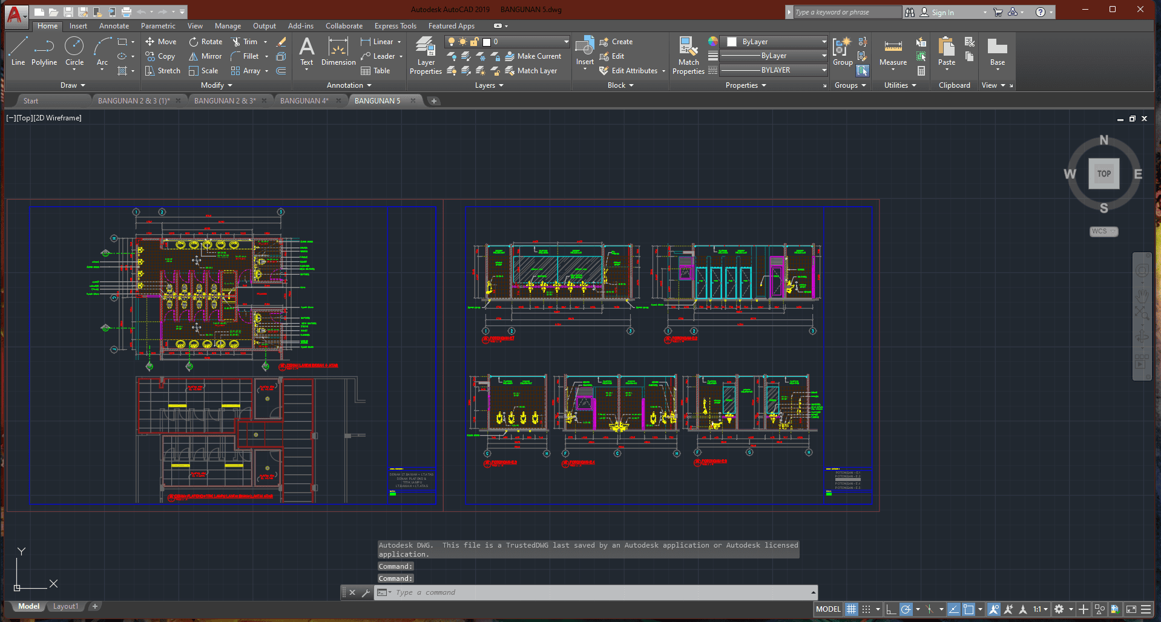1161x622 pixels.
Task: Open the Annotate ribbon tab
Action: click(x=114, y=26)
